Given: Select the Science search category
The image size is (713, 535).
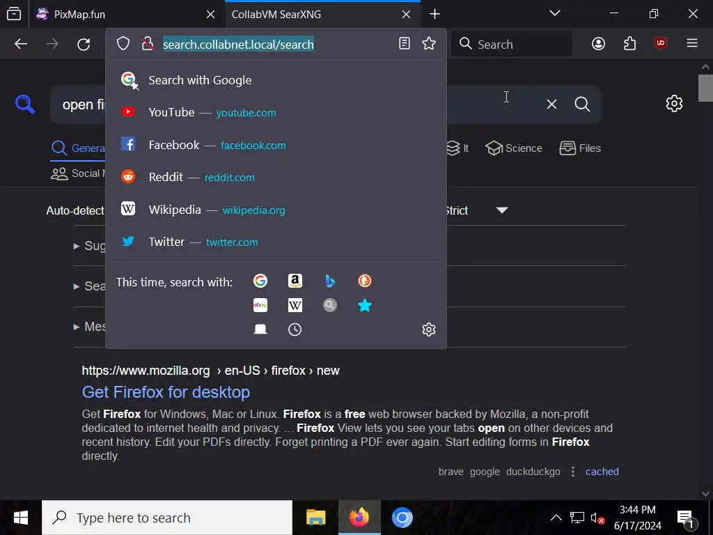Looking at the screenshot, I should (514, 148).
